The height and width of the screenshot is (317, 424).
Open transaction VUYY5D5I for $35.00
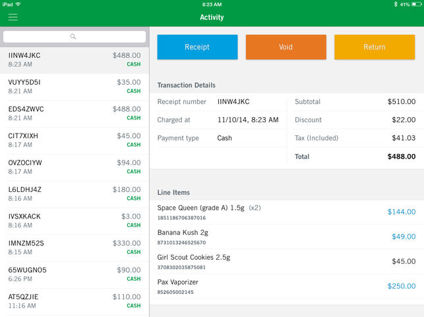(x=75, y=87)
